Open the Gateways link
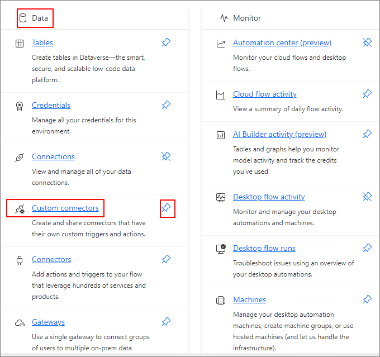 48,322
